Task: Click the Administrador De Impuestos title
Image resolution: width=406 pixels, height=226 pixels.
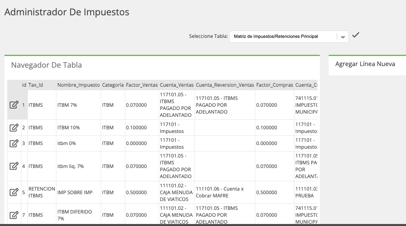Action: point(67,12)
